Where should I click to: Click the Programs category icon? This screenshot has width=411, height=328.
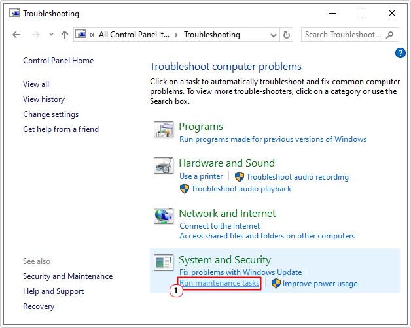164,129
